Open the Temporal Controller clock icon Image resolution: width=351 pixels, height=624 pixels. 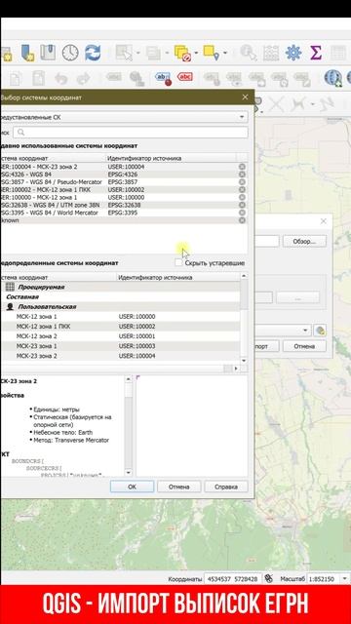click(x=70, y=53)
